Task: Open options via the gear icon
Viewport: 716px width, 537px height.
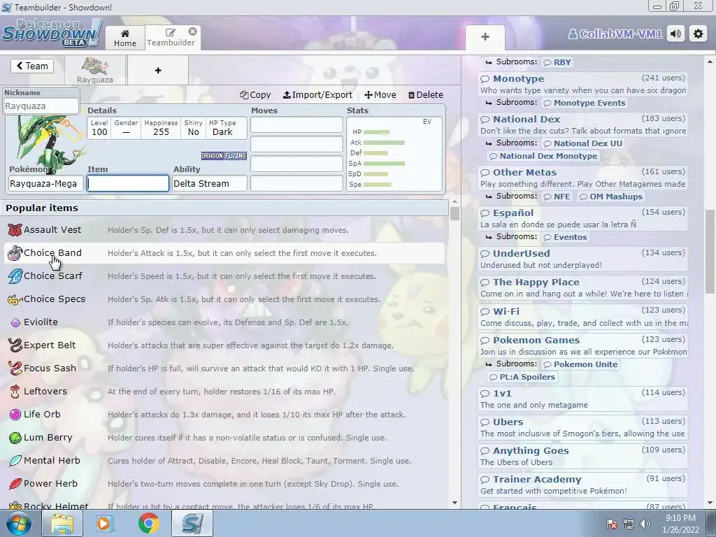Action: tap(699, 34)
